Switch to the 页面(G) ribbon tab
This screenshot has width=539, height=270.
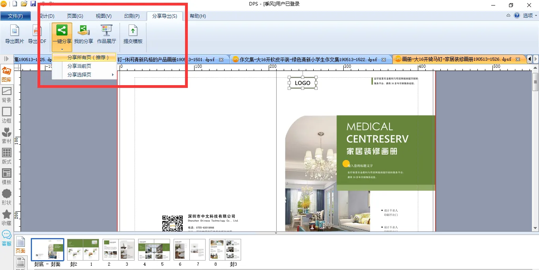tap(75, 16)
